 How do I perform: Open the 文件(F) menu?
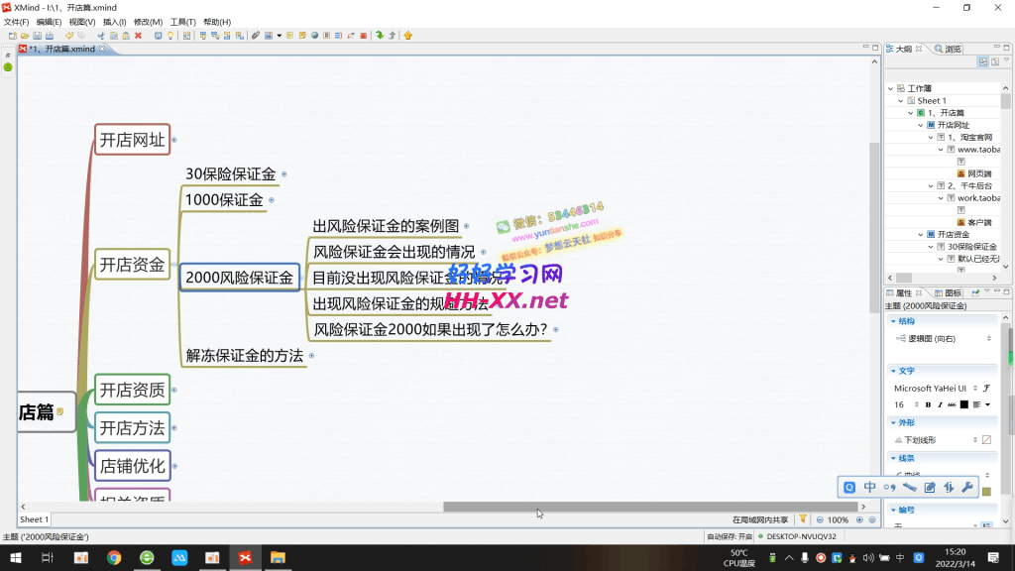coord(16,22)
